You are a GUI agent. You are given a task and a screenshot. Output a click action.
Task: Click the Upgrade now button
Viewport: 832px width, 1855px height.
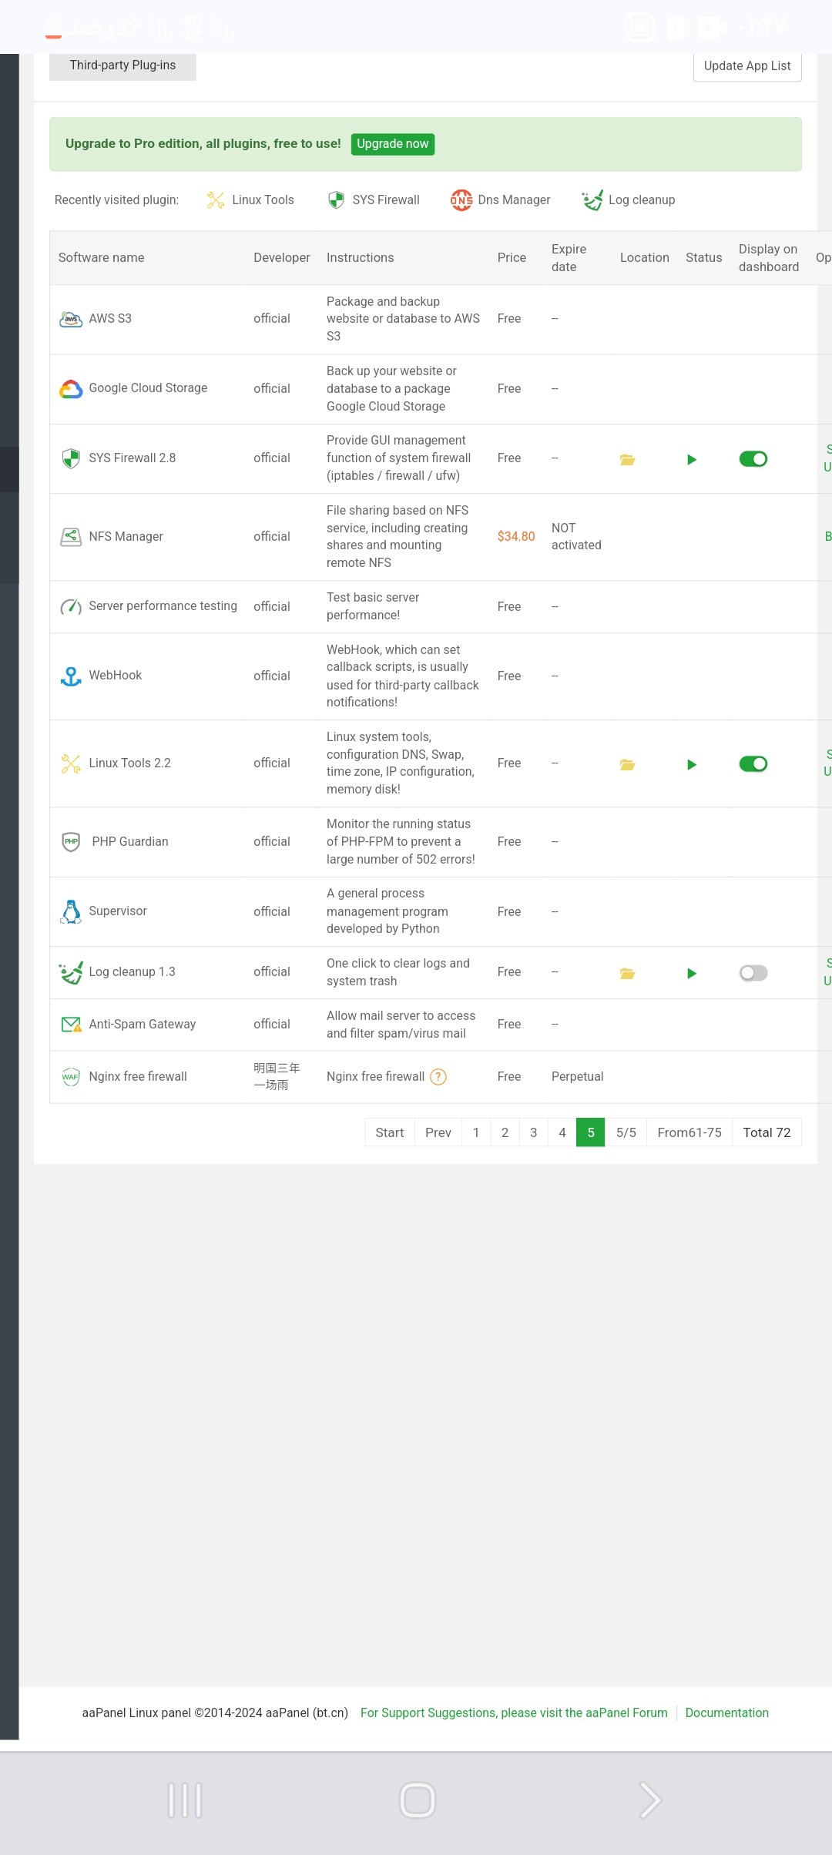(x=392, y=144)
